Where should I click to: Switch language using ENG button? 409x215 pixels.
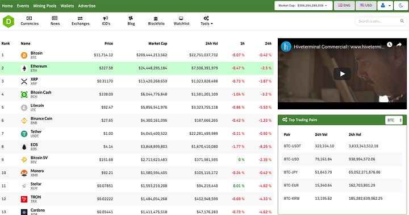tap(344, 6)
